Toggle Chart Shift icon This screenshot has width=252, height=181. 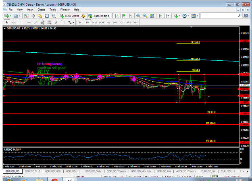(167, 16)
